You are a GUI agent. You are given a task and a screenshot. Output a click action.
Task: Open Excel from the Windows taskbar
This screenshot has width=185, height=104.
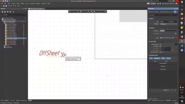(182, 46)
